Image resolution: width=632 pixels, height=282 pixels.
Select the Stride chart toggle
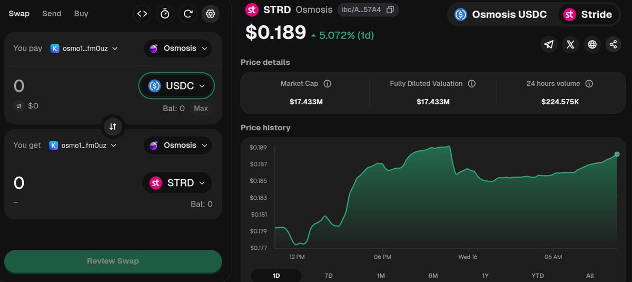point(588,15)
